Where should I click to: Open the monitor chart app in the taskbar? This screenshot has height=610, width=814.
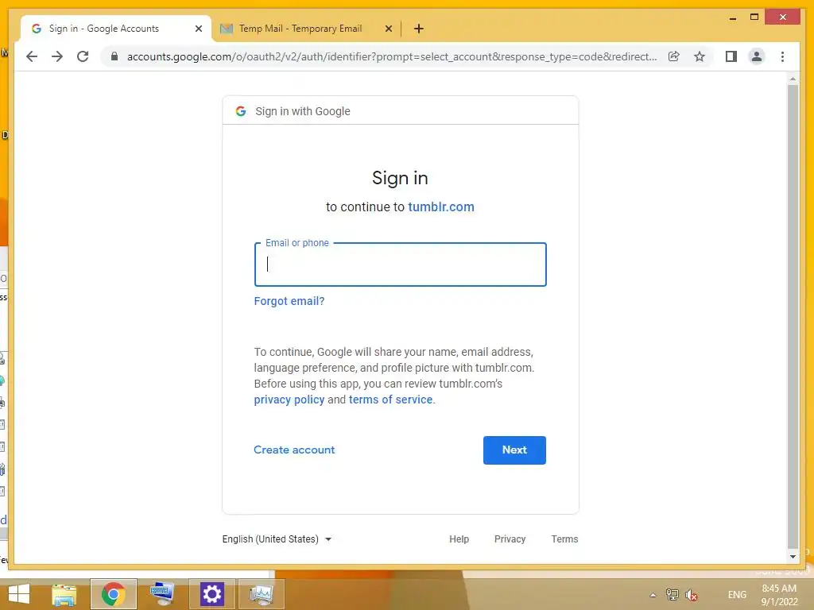pos(261,594)
